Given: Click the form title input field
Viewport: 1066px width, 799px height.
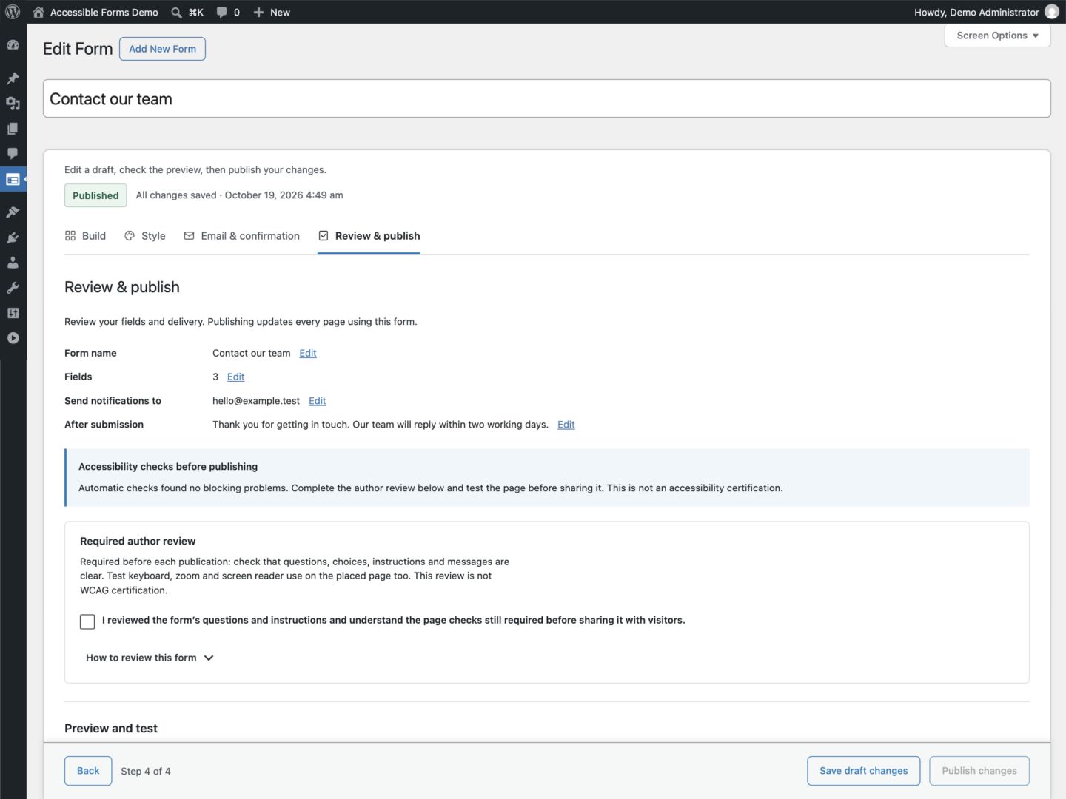Looking at the screenshot, I should [x=547, y=98].
